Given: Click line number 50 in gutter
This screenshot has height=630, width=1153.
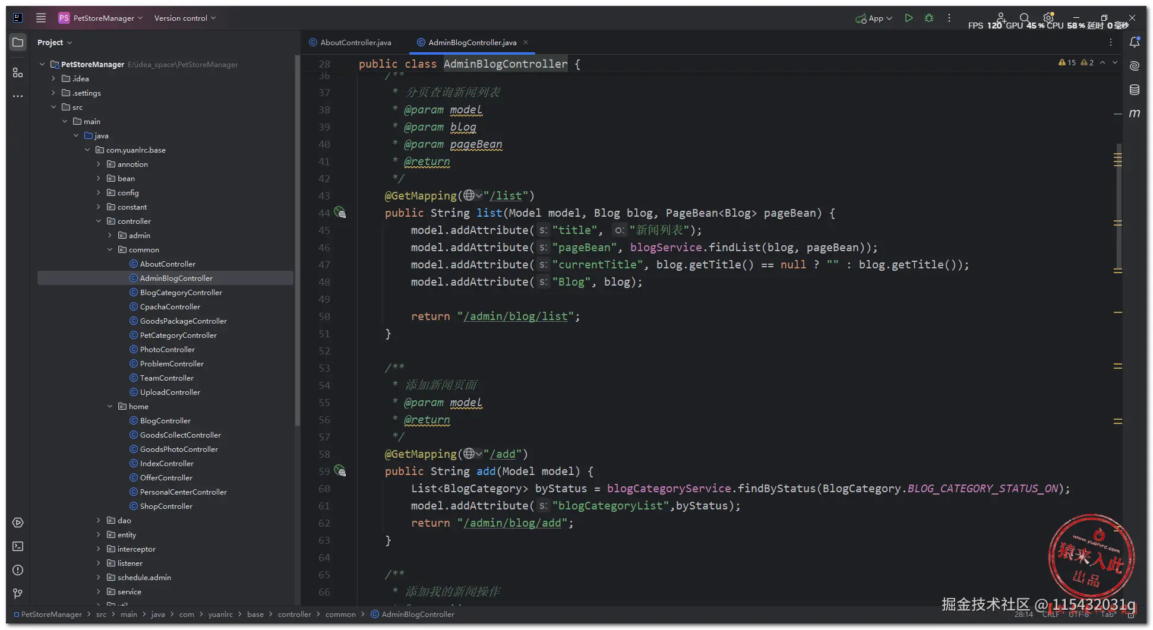Looking at the screenshot, I should [x=324, y=316].
